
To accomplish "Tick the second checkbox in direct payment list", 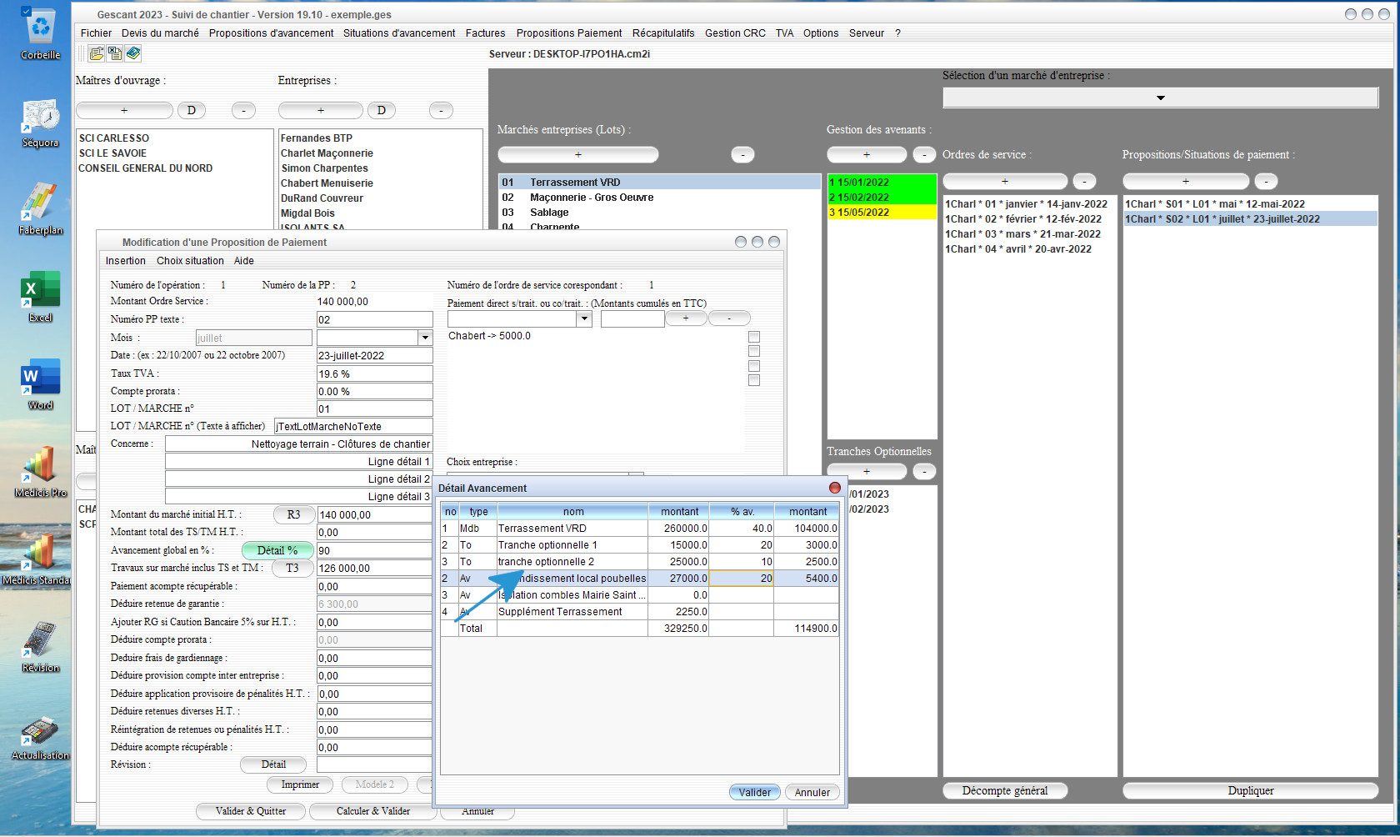I will [x=754, y=351].
